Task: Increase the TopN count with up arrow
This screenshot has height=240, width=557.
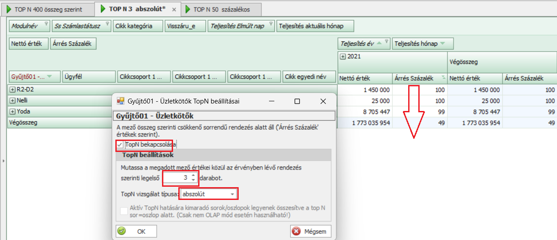Action: pyautogui.click(x=193, y=175)
